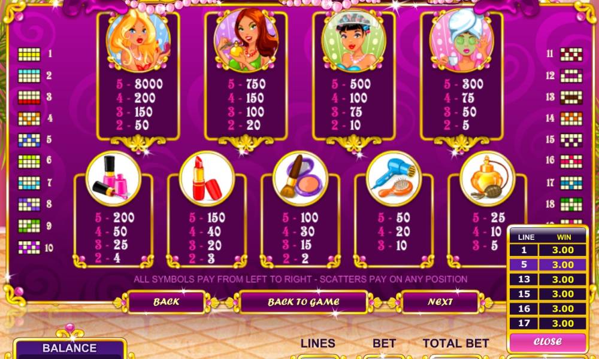Go to the previous paytable page with BACK
The height and width of the screenshot is (359, 599).
point(167,302)
